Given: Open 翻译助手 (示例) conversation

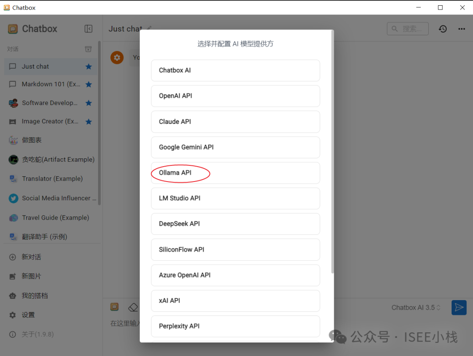Looking at the screenshot, I should [x=50, y=237].
